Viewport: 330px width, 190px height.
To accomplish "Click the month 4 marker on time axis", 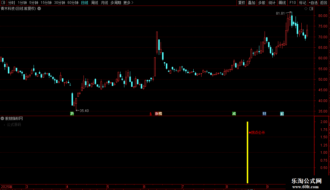I will click(x=67, y=187).
